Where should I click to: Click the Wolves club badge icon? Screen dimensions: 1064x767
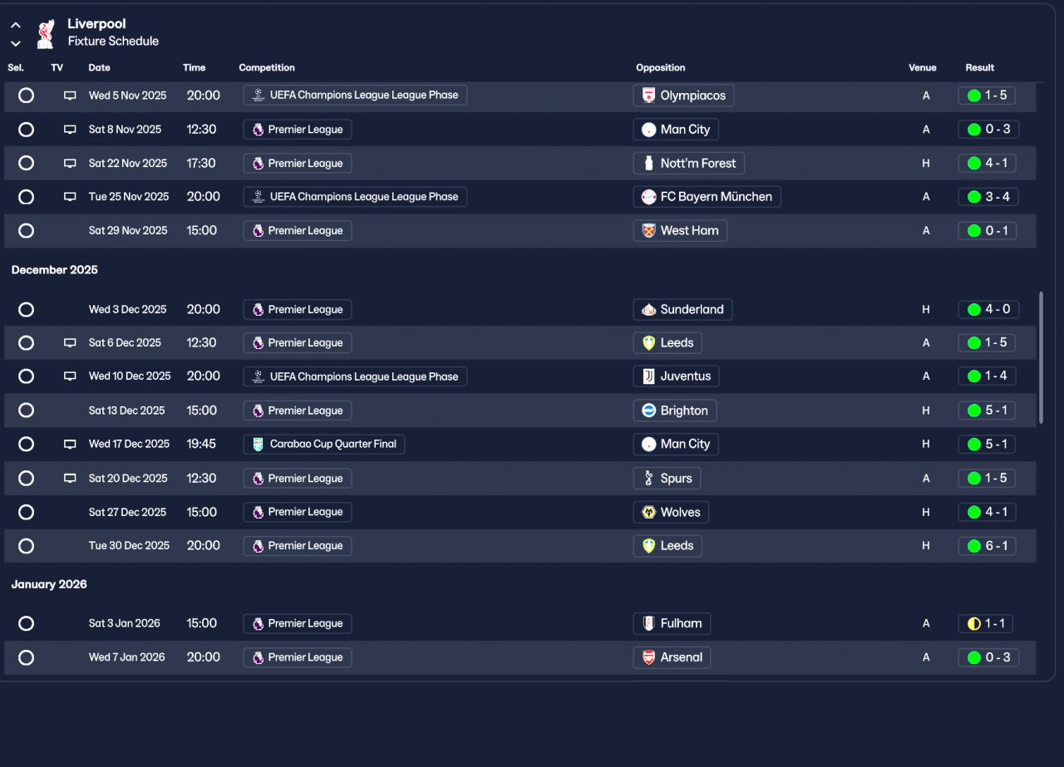click(x=649, y=512)
